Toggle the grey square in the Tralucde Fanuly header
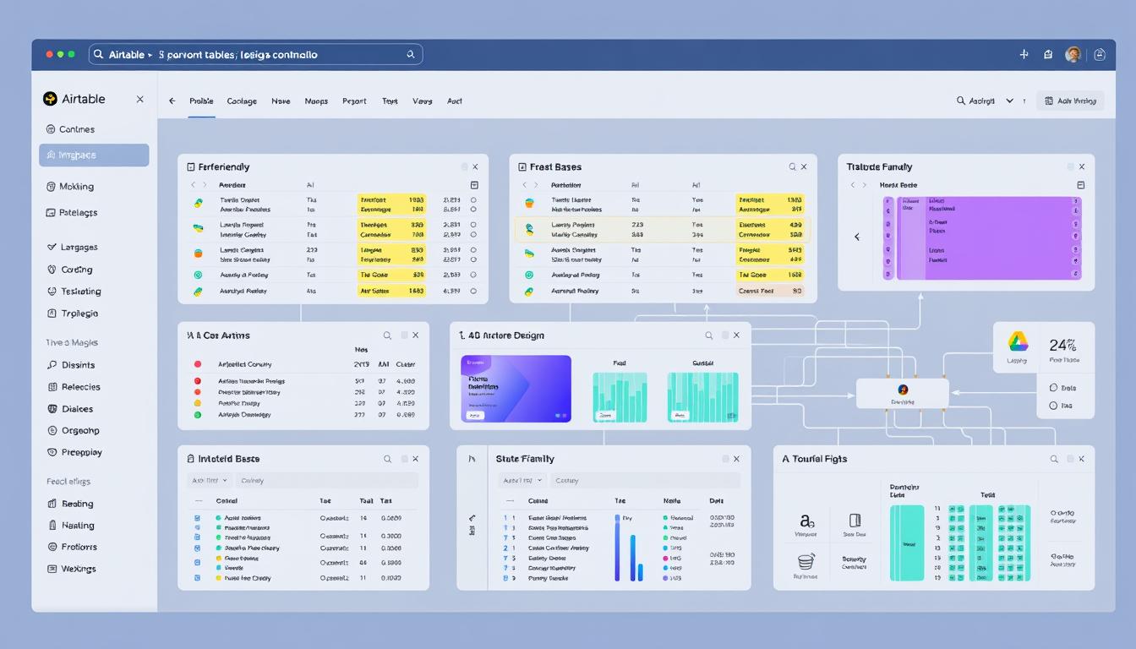Screen dimensions: 1136x649 (1071, 167)
